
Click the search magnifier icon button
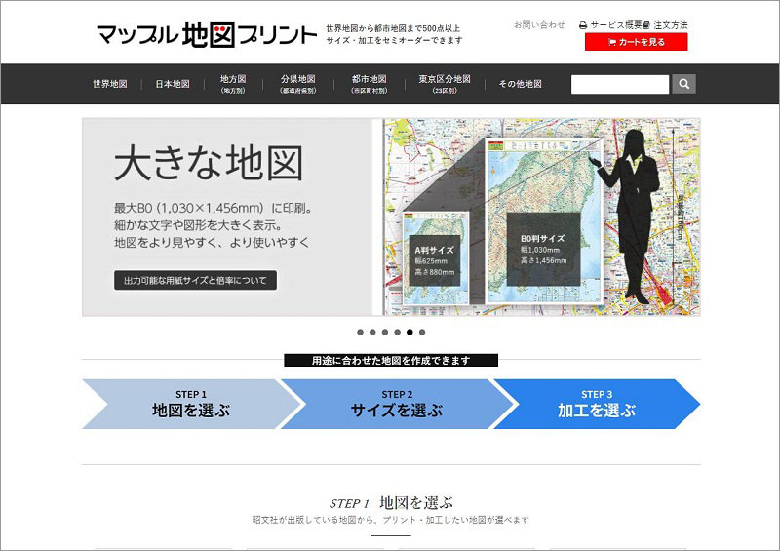pos(684,84)
